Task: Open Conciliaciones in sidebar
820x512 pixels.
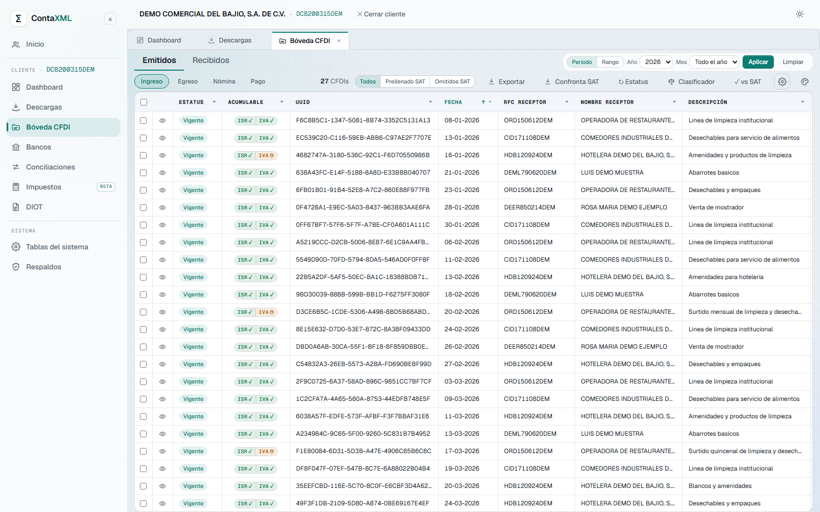Action: (x=64, y=167)
